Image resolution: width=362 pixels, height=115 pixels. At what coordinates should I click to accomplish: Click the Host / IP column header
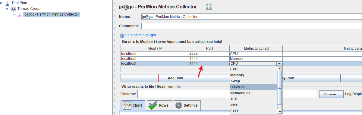(155, 48)
